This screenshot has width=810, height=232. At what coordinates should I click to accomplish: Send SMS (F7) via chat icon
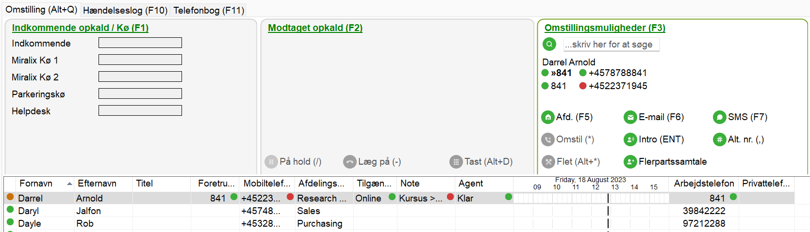click(719, 117)
